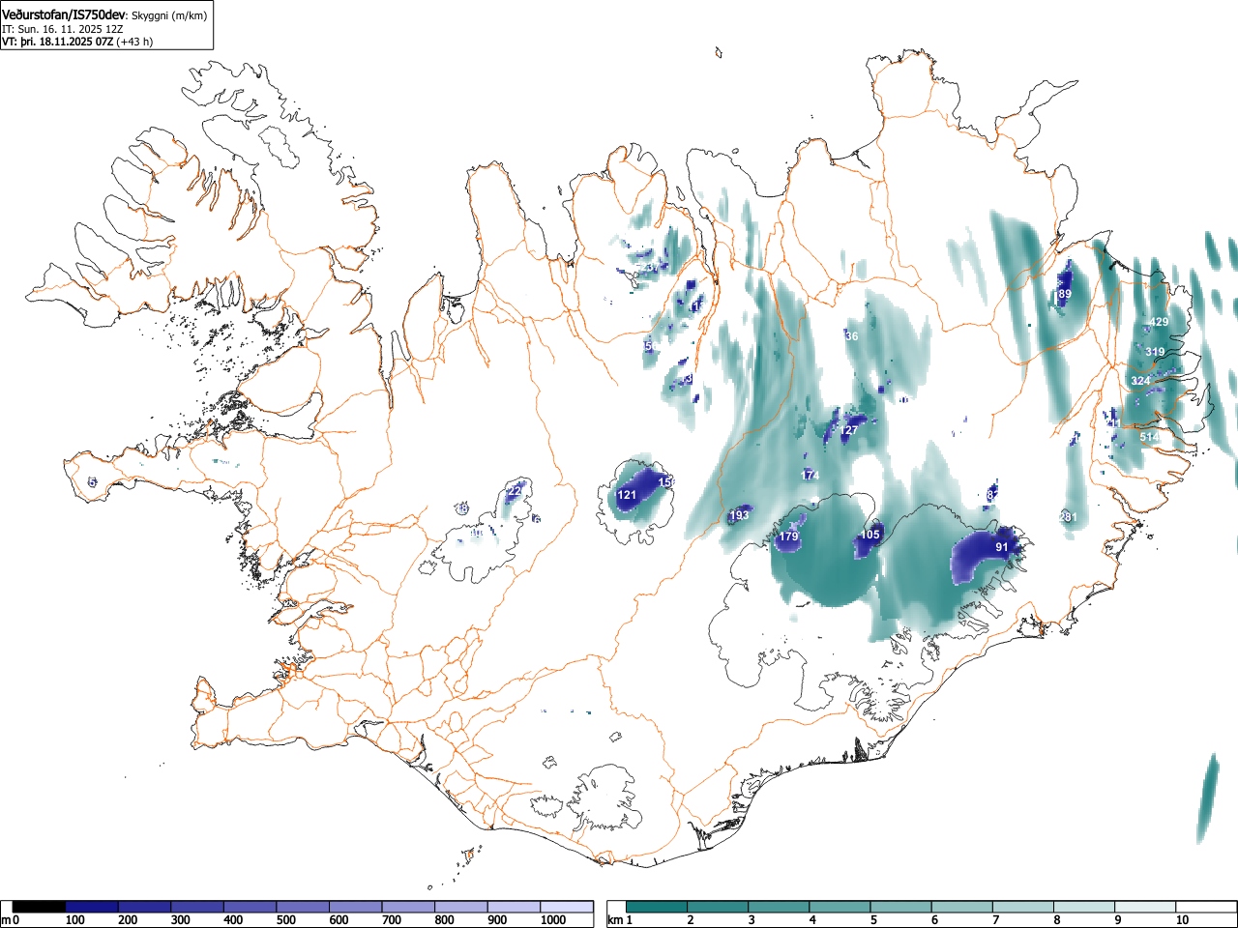The height and width of the screenshot is (928, 1238).
Task: Click the 9 tick label on km legend
Action: pos(1117,920)
